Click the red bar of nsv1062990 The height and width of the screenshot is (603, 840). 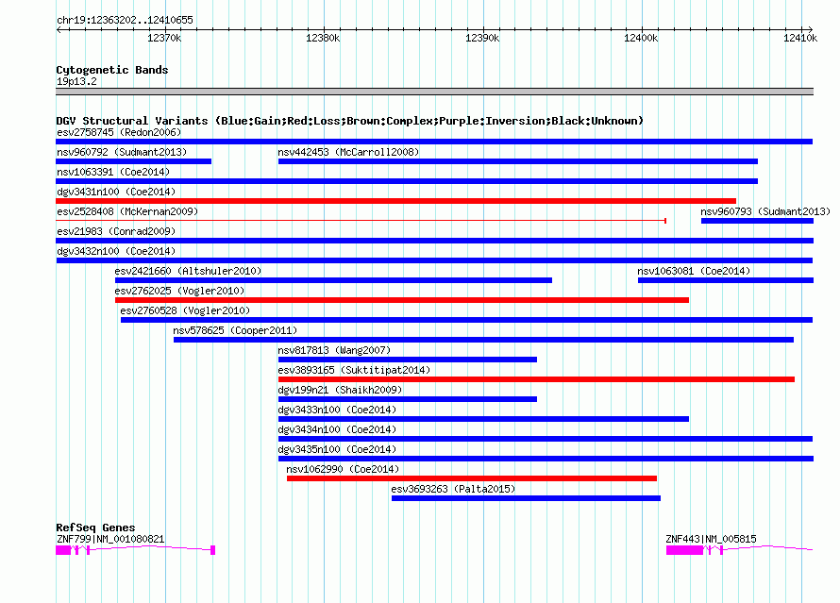(x=472, y=478)
